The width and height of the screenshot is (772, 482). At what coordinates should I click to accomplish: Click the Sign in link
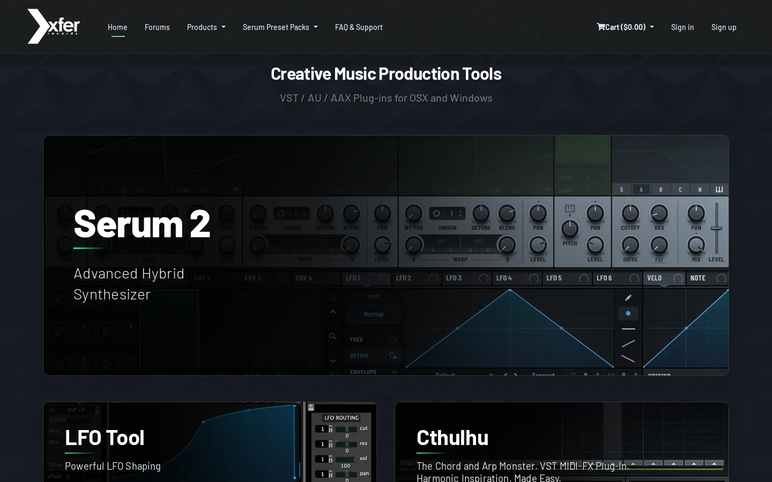coord(682,27)
